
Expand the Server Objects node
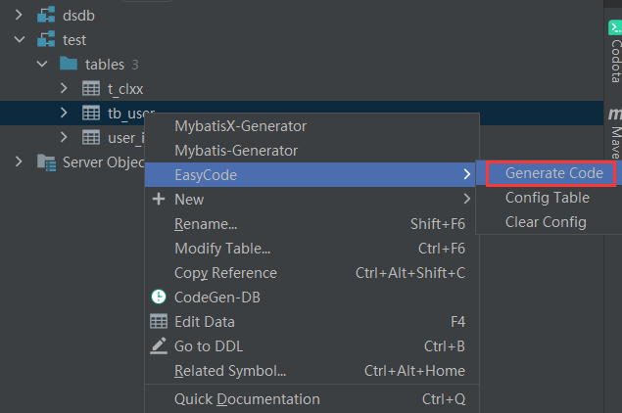click(x=19, y=161)
